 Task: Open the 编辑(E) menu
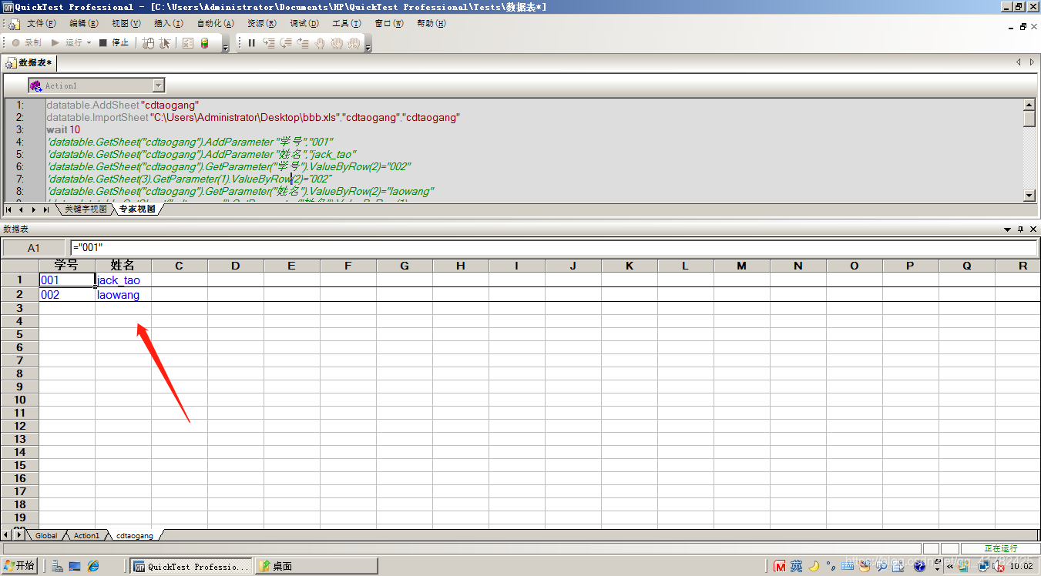tap(84, 24)
